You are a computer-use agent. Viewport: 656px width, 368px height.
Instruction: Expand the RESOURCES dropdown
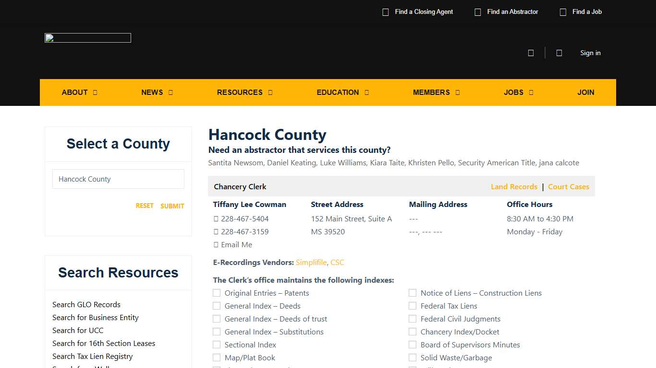[x=244, y=92]
